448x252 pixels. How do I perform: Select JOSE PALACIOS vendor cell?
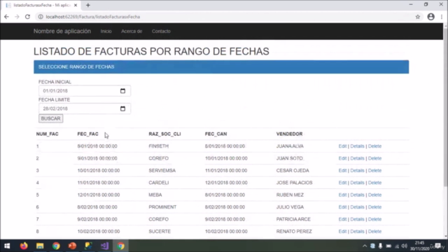[x=294, y=183]
